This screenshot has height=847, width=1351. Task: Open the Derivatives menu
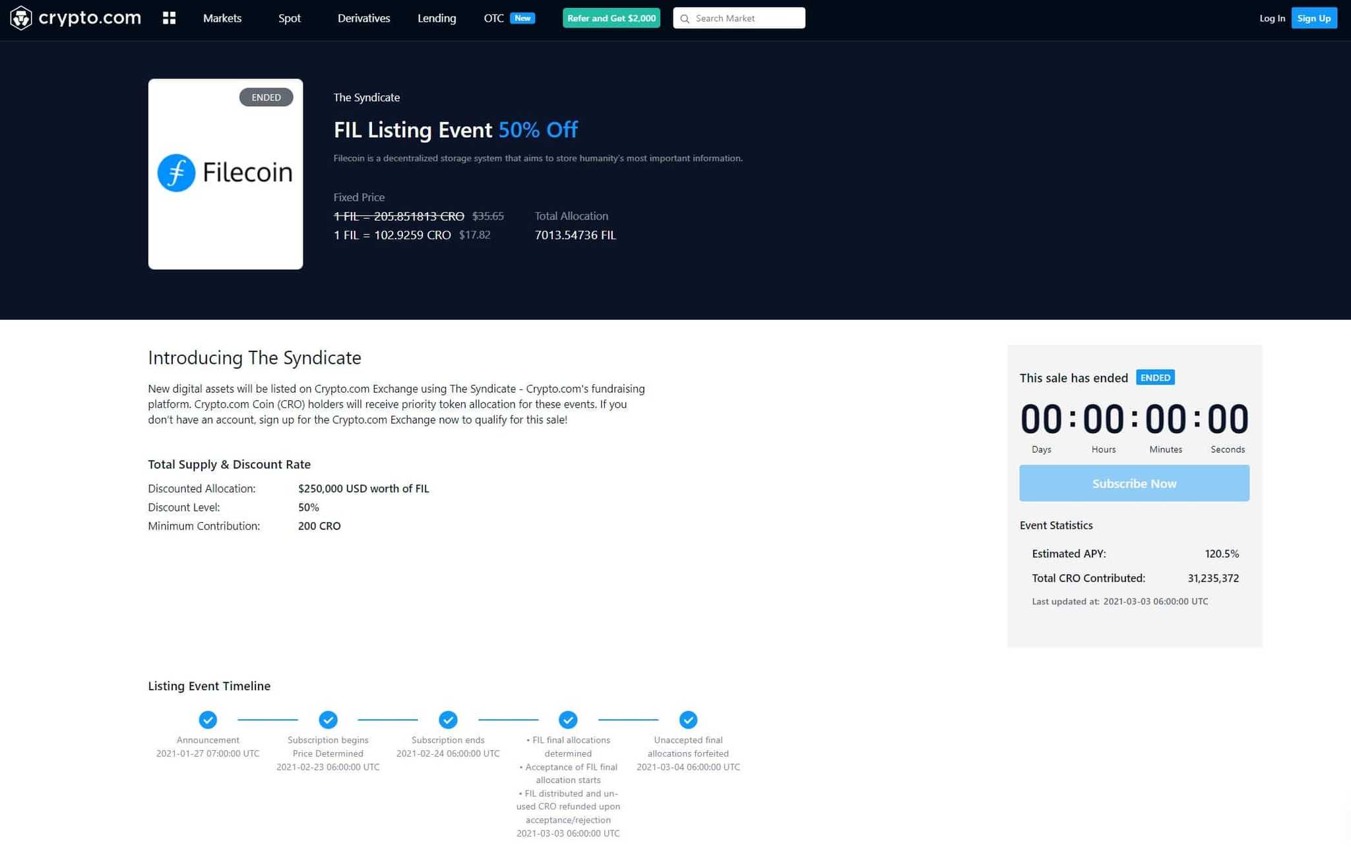[363, 18]
